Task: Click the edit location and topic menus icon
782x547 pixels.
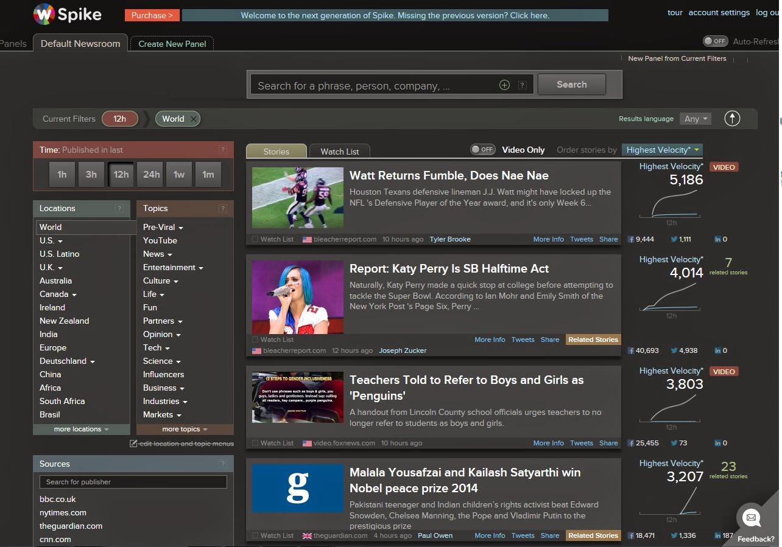Action: tap(133, 444)
